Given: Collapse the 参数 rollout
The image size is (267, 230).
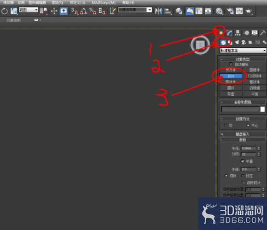Looking at the screenshot, I should [x=243, y=140].
